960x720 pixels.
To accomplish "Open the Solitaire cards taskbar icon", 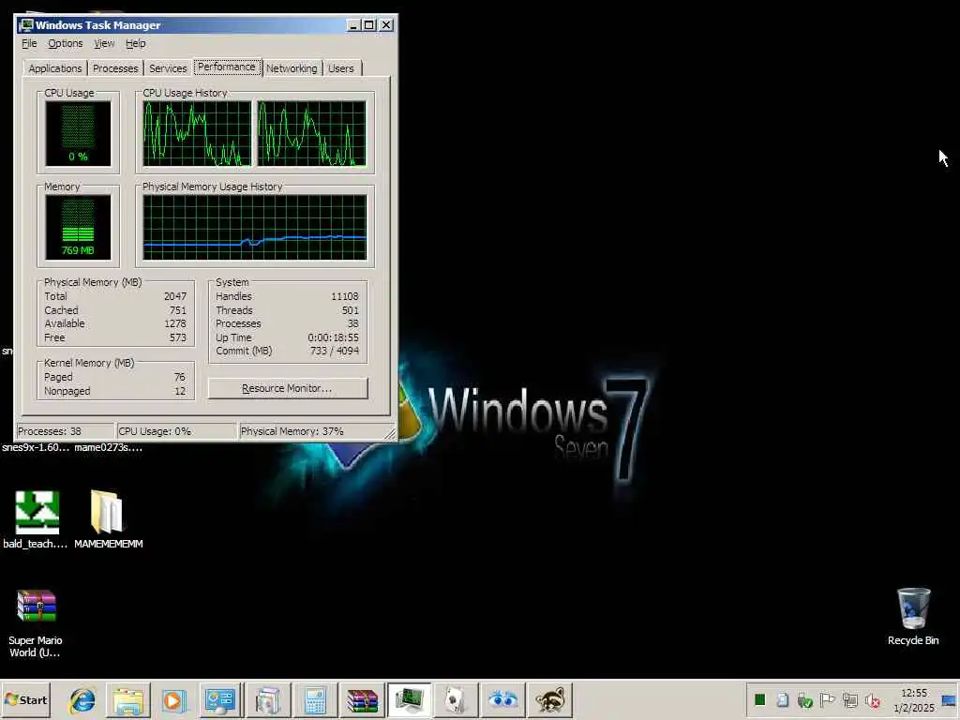I will click(x=456, y=700).
